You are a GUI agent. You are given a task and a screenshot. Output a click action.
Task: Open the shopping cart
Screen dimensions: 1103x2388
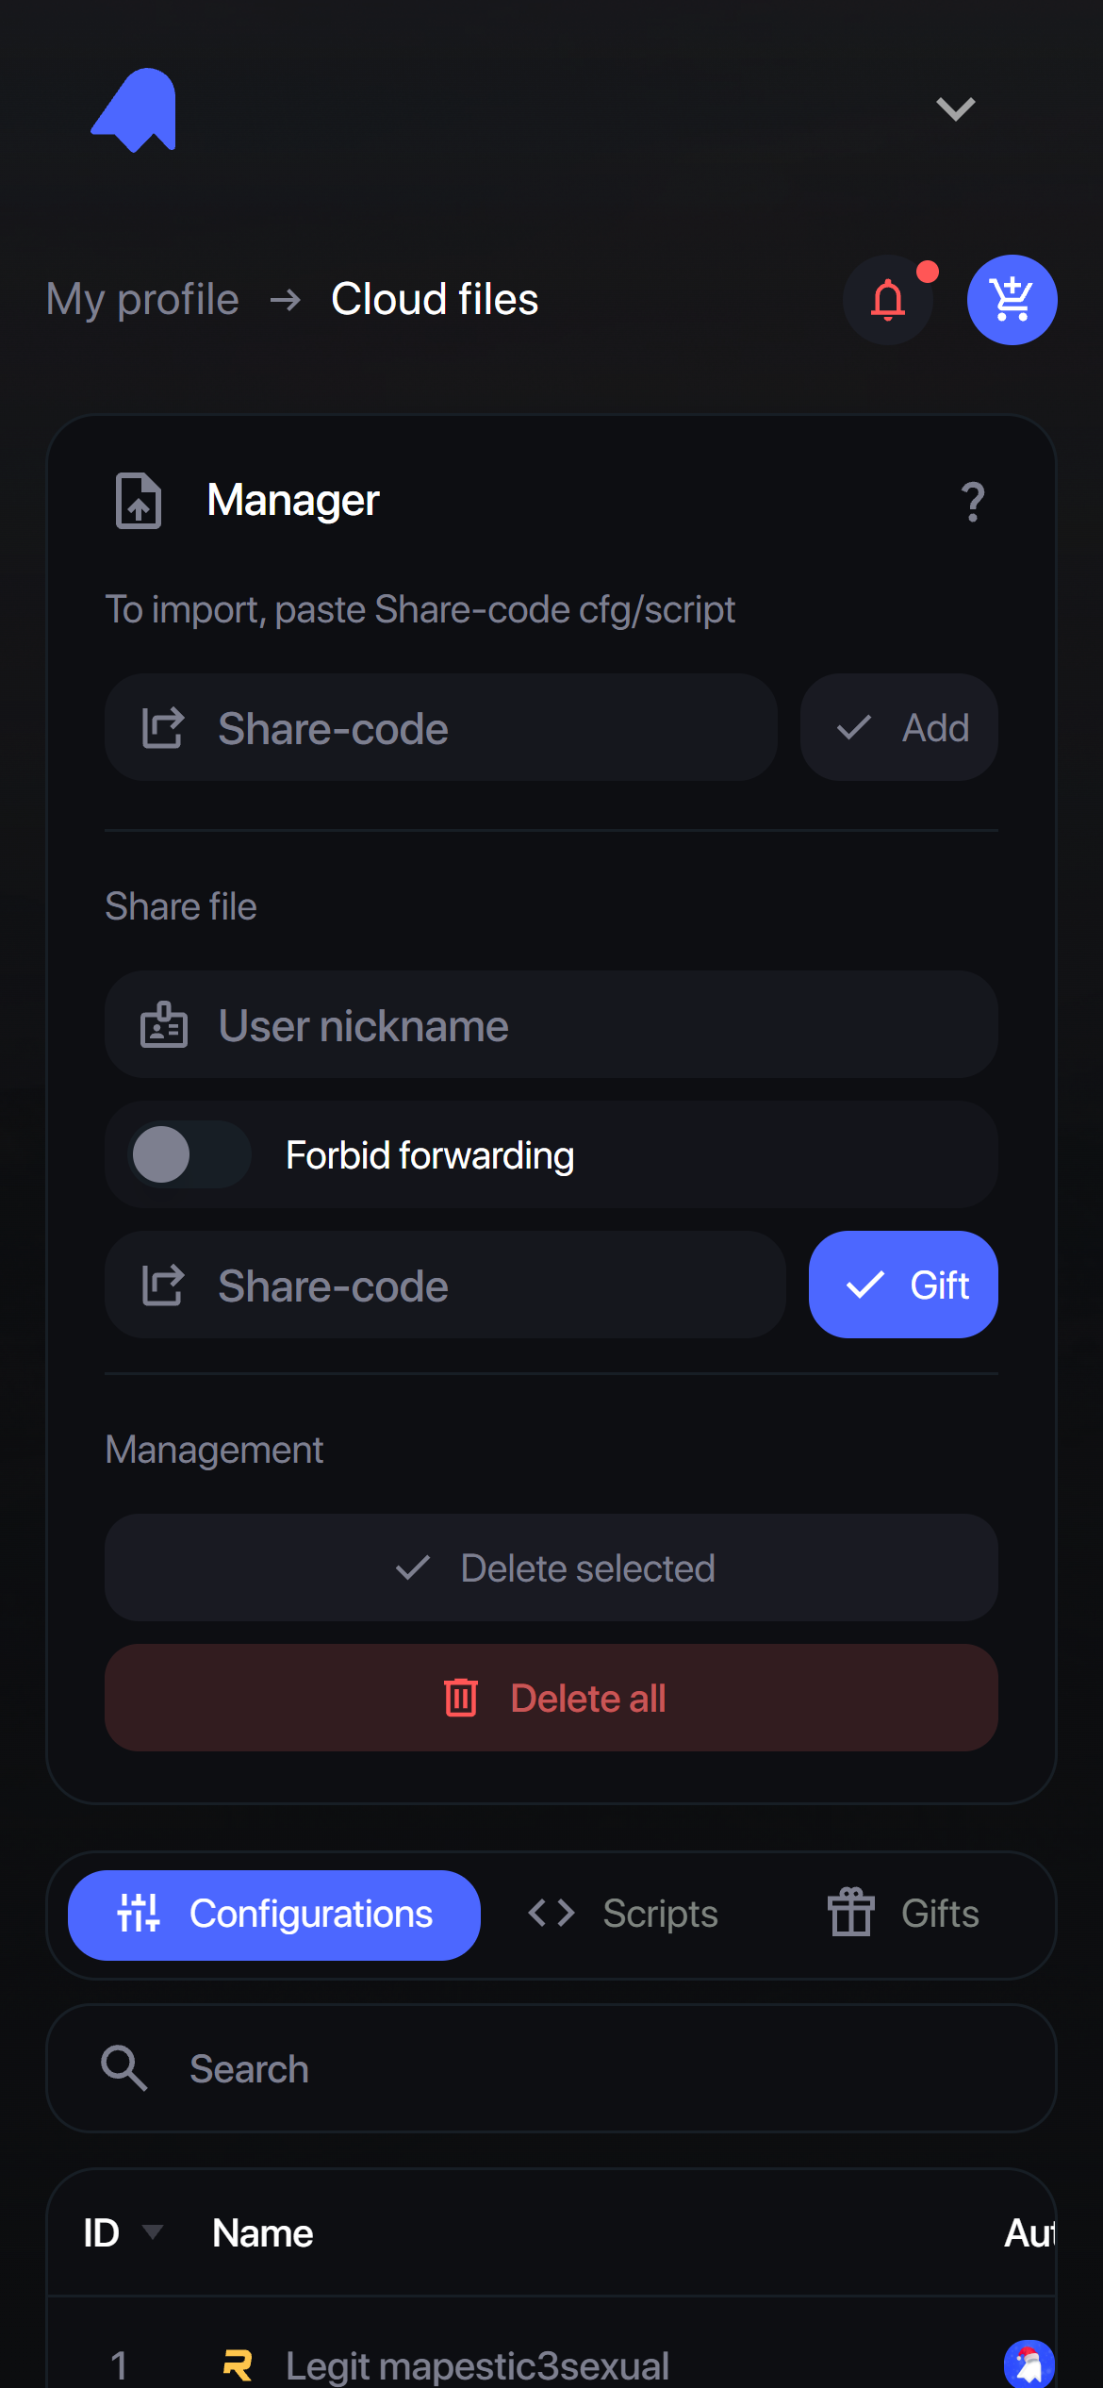[1012, 301]
